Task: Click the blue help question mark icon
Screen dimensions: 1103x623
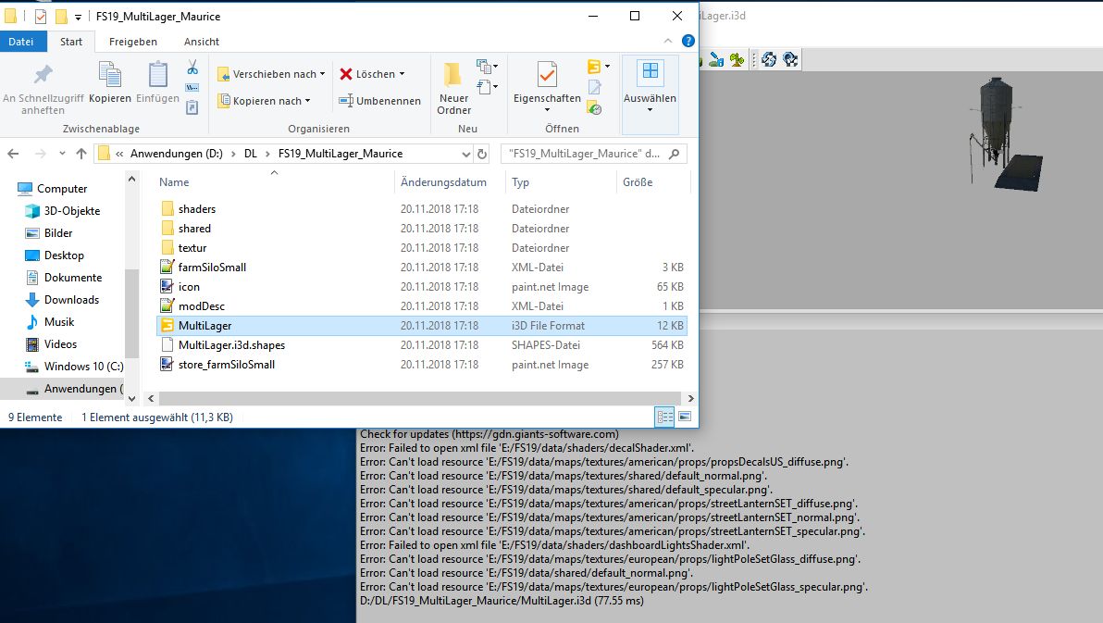Action: [688, 41]
